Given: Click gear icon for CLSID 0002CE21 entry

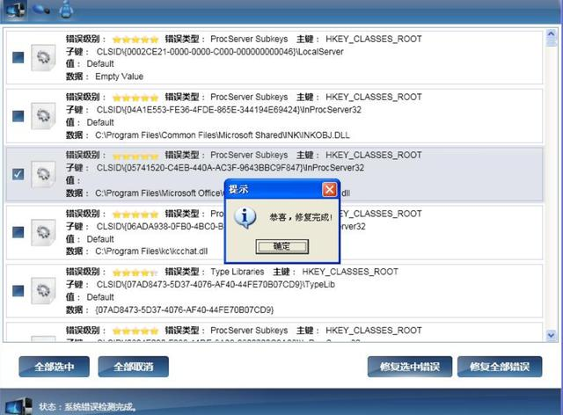Looking at the screenshot, I should click(x=43, y=57).
